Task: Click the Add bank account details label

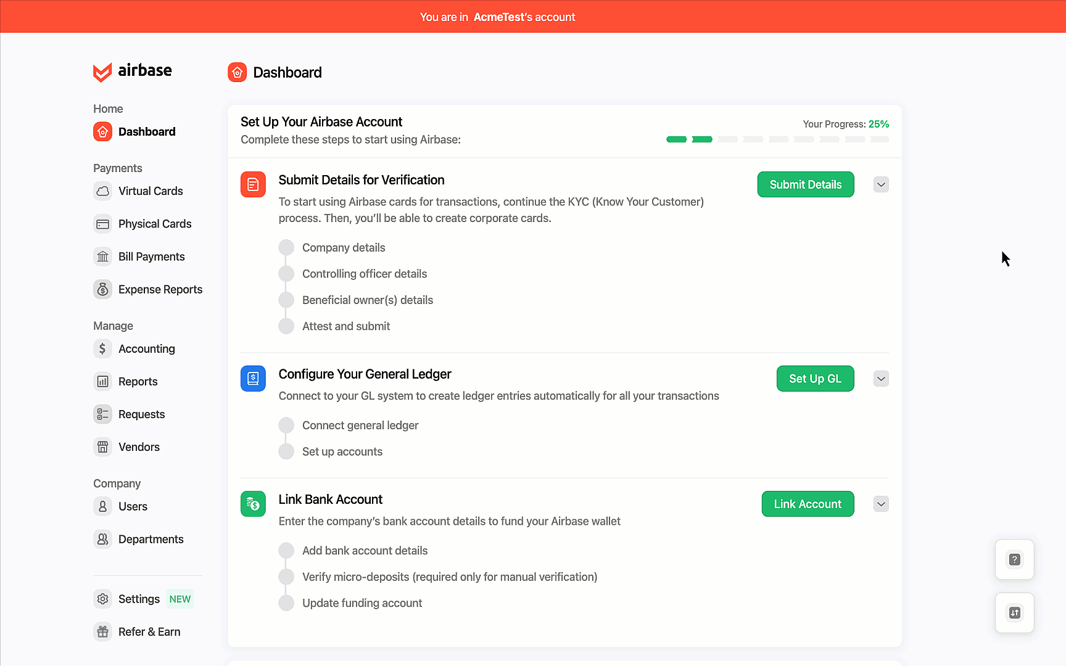Action: click(x=365, y=550)
